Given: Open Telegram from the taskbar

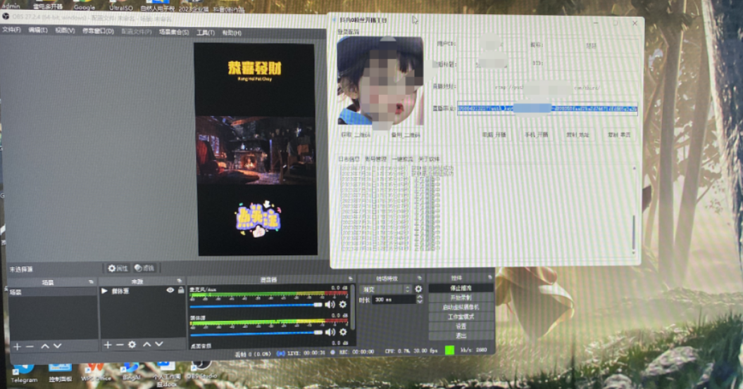Looking at the screenshot, I should tap(23, 370).
